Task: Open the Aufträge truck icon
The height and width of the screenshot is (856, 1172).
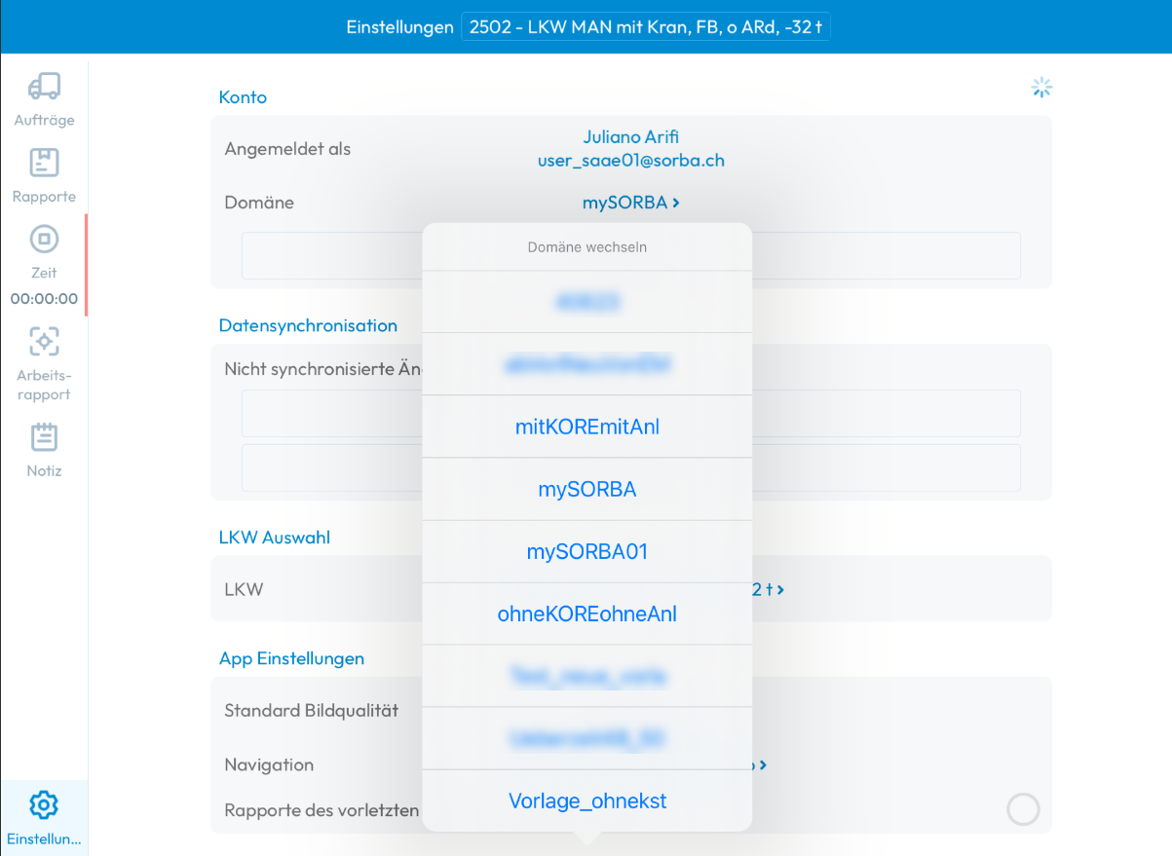Action: coord(44,87)
